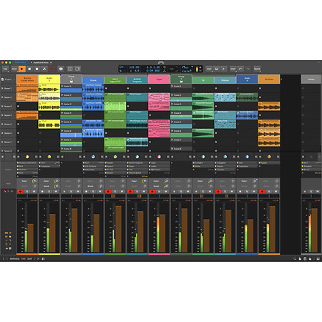Switch to the bottom EDIT view tab
Screen dimensions: 322x322
click(x=29, y=259)
